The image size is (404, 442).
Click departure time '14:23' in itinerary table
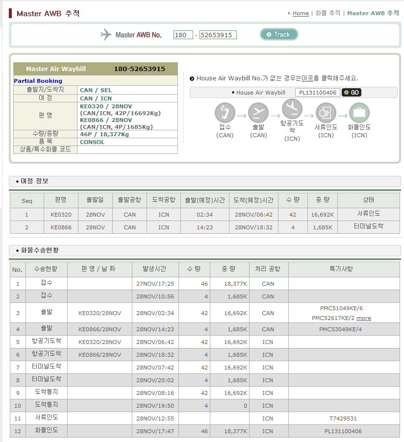[x=204, y=227]
